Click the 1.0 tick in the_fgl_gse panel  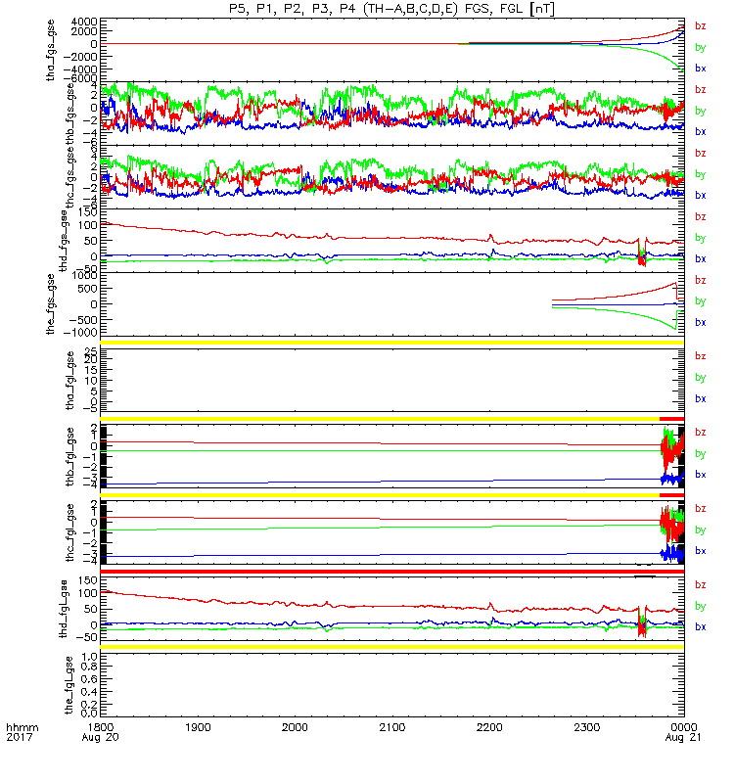[90, 657]
